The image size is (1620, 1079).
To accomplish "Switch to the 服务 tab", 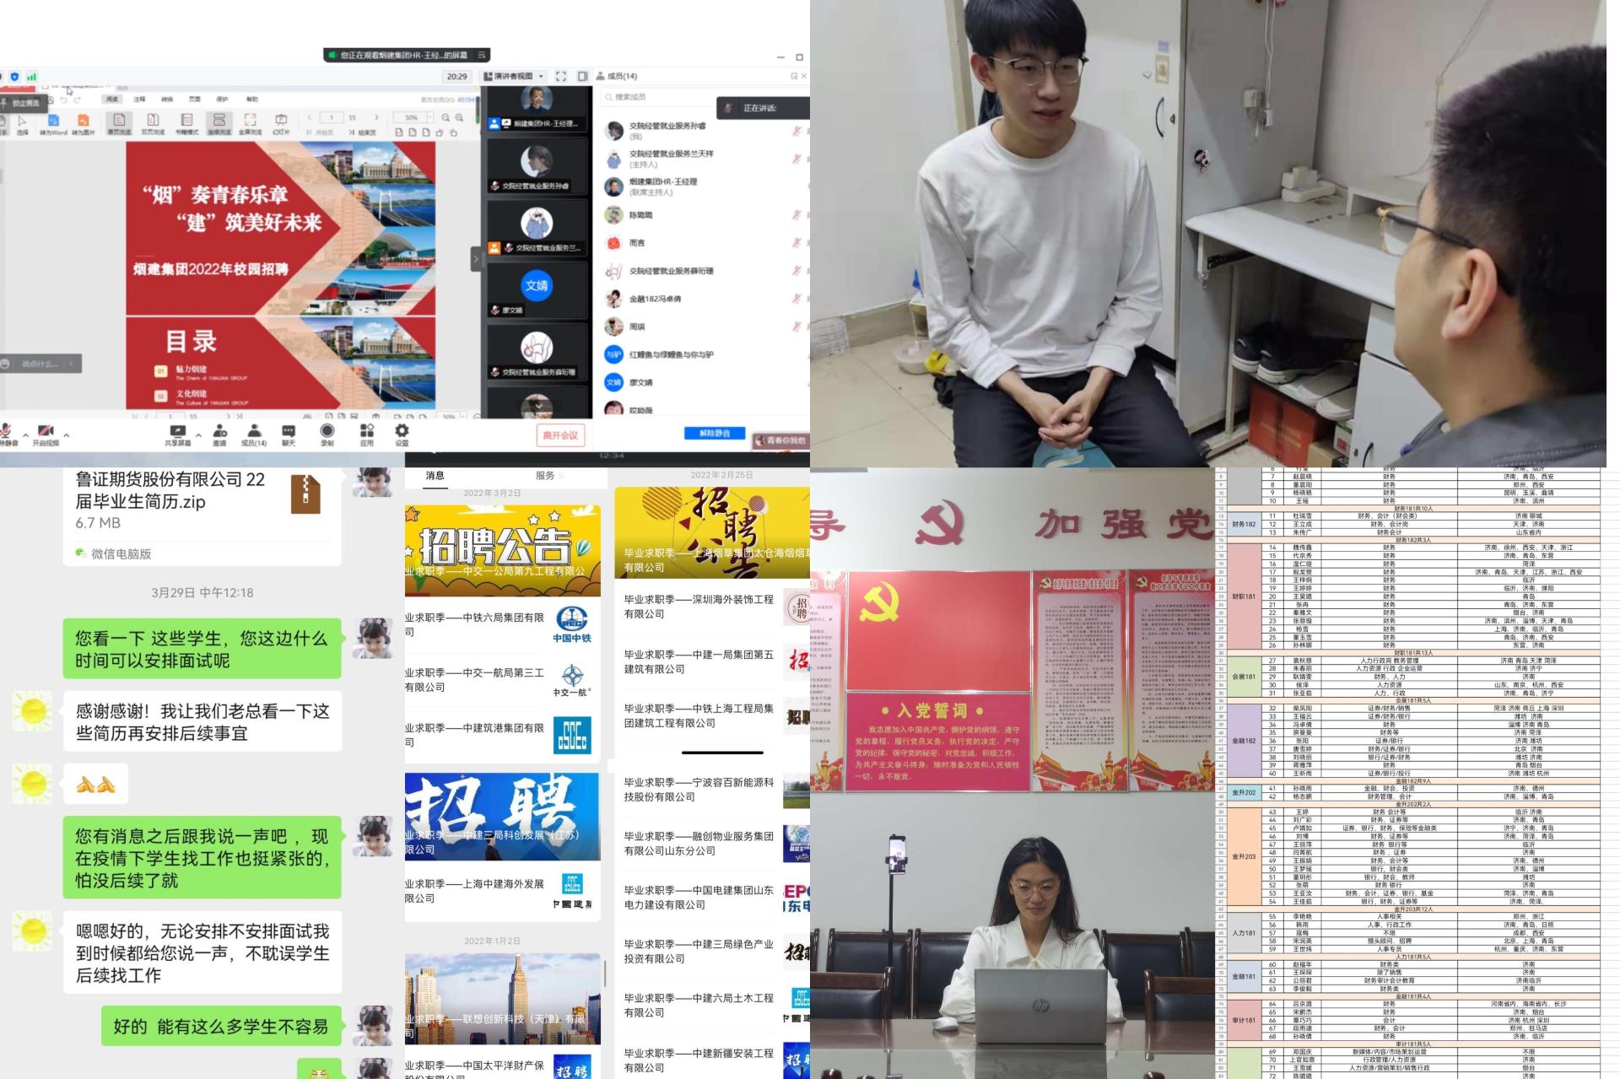I will pos(545,476).
